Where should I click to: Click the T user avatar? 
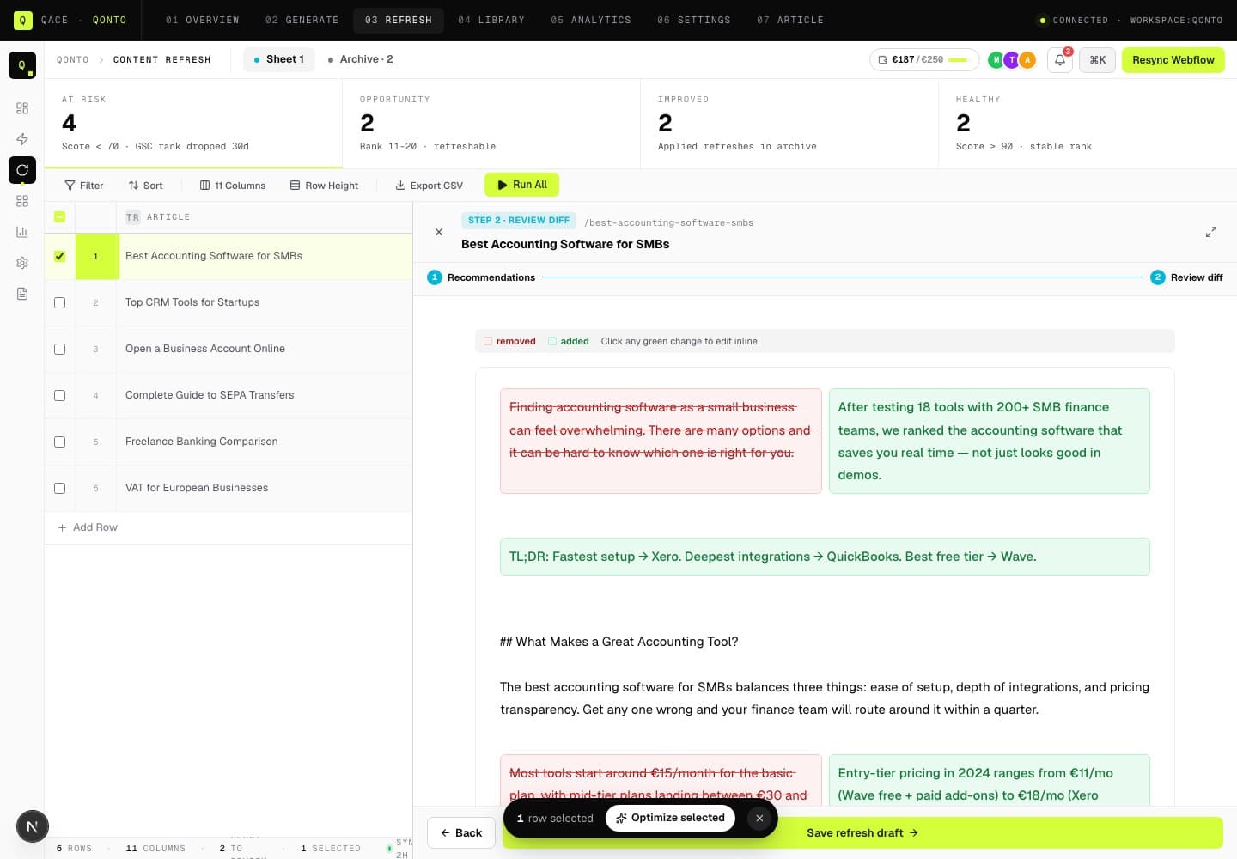coord(1012,60)
